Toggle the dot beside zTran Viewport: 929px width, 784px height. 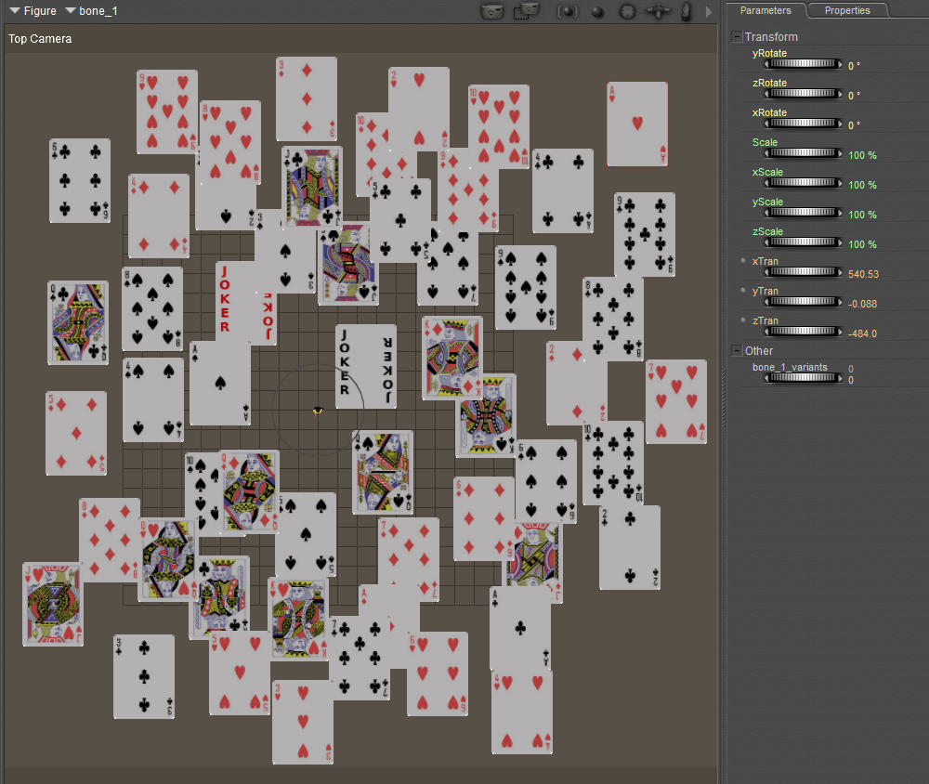[x=743, y=320]
